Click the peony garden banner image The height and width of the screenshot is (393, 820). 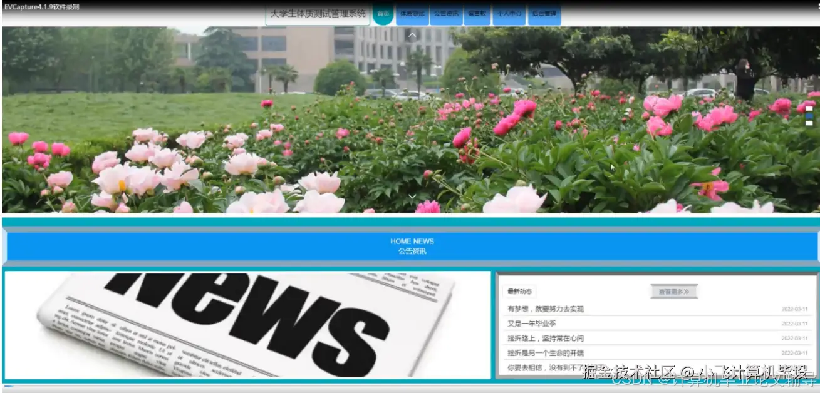411,120
